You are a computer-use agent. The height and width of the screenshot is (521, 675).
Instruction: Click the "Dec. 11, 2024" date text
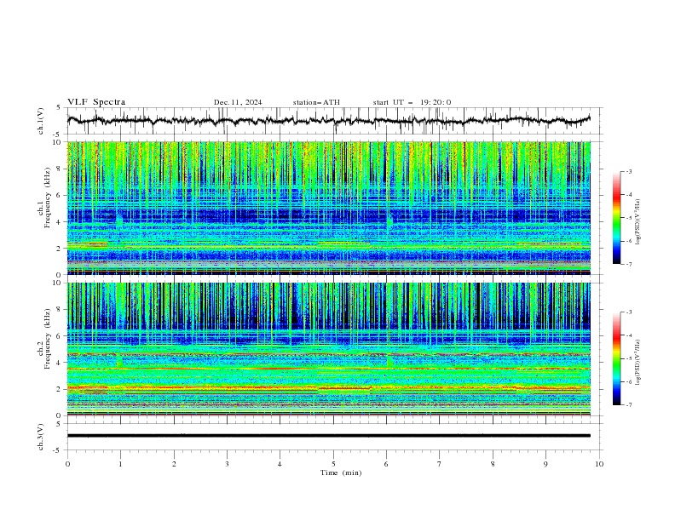238,102
